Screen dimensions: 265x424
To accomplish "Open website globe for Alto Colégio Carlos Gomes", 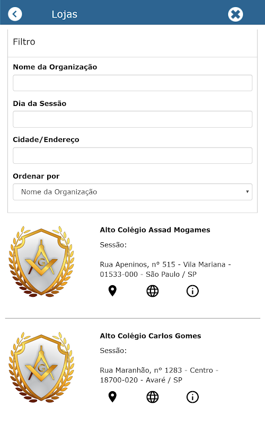I will coord(153,397).
